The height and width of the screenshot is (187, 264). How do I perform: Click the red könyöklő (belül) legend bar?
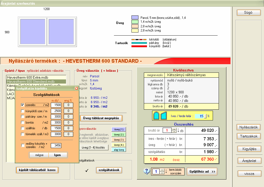(x=139, y=46)
